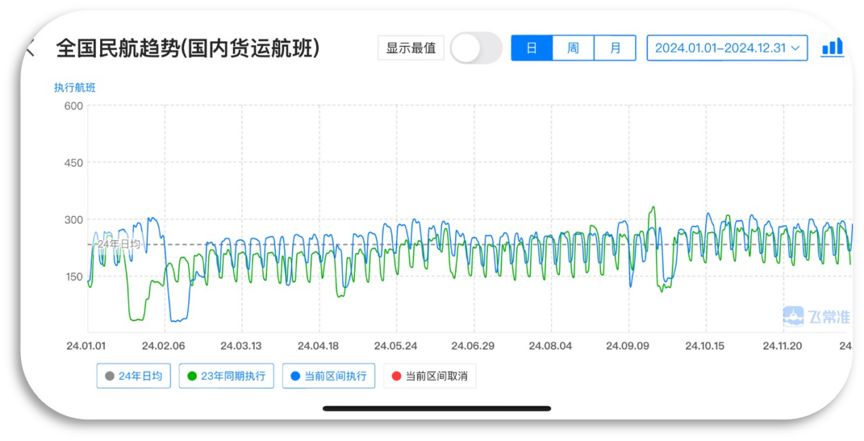Viewport: 864px width, 441px height.
Task: Click the 24.03.13 x-axis date label
Action: tap(241, 346)
